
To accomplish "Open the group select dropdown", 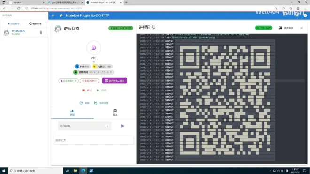I will pos(85,126).
